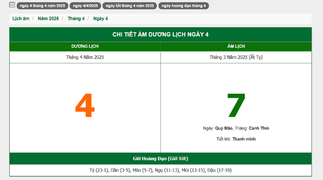The width and height of the screenshot is (323, 180).
Task: Select 'Ngày 4' in the breadcrumb
Action: (100, 18)
